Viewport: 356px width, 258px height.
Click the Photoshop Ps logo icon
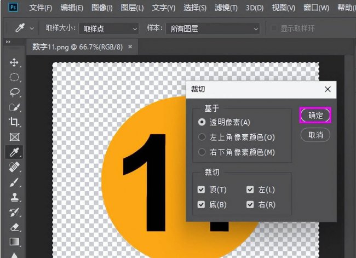click(x=13, y=7)
